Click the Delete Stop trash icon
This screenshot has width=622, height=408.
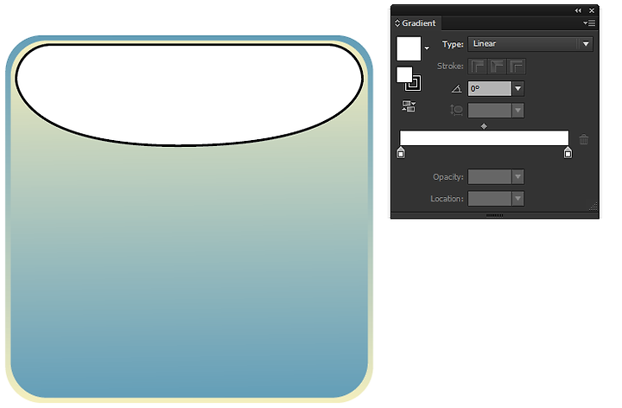pyautogui.click(x=583, y=139)
